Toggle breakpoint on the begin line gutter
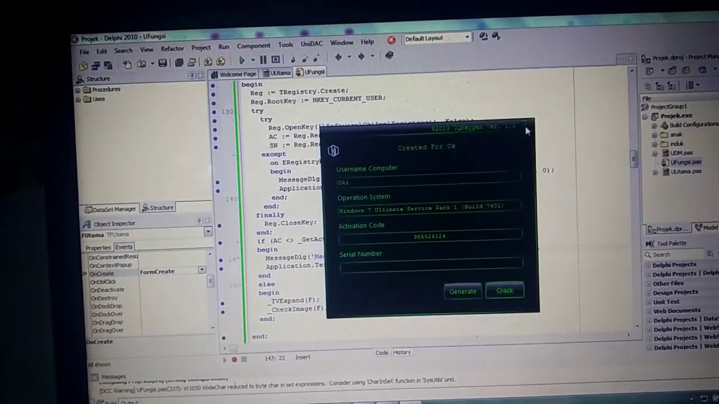 (x=213, y=85)
